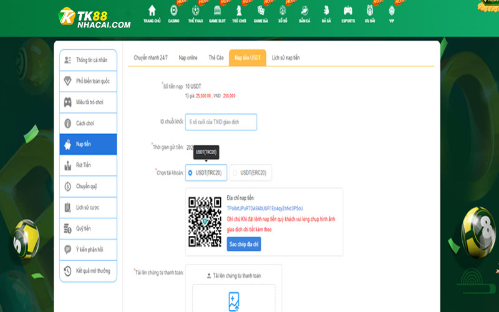Screen dimensions: 499x312
Task: Select the USDT(TRC20) radio option
Action: pos(206,173)
